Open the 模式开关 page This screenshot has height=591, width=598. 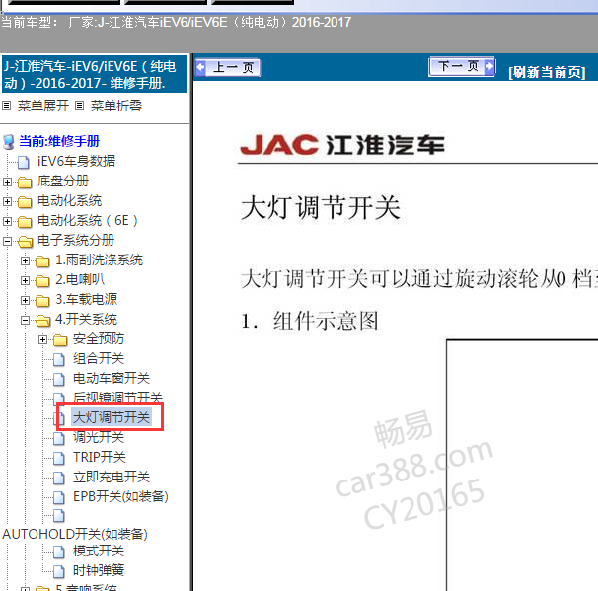click(x=99, y=551)
